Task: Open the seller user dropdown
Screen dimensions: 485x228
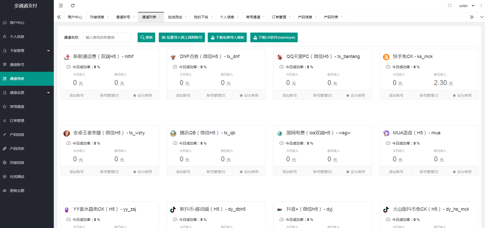Action: click(466, 6)
